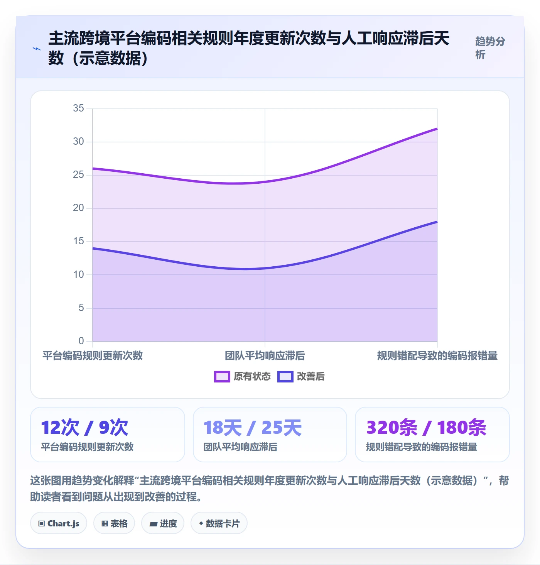Click the chart title heading text
Viewport: 540px width, 565px height.
(249, 48)
